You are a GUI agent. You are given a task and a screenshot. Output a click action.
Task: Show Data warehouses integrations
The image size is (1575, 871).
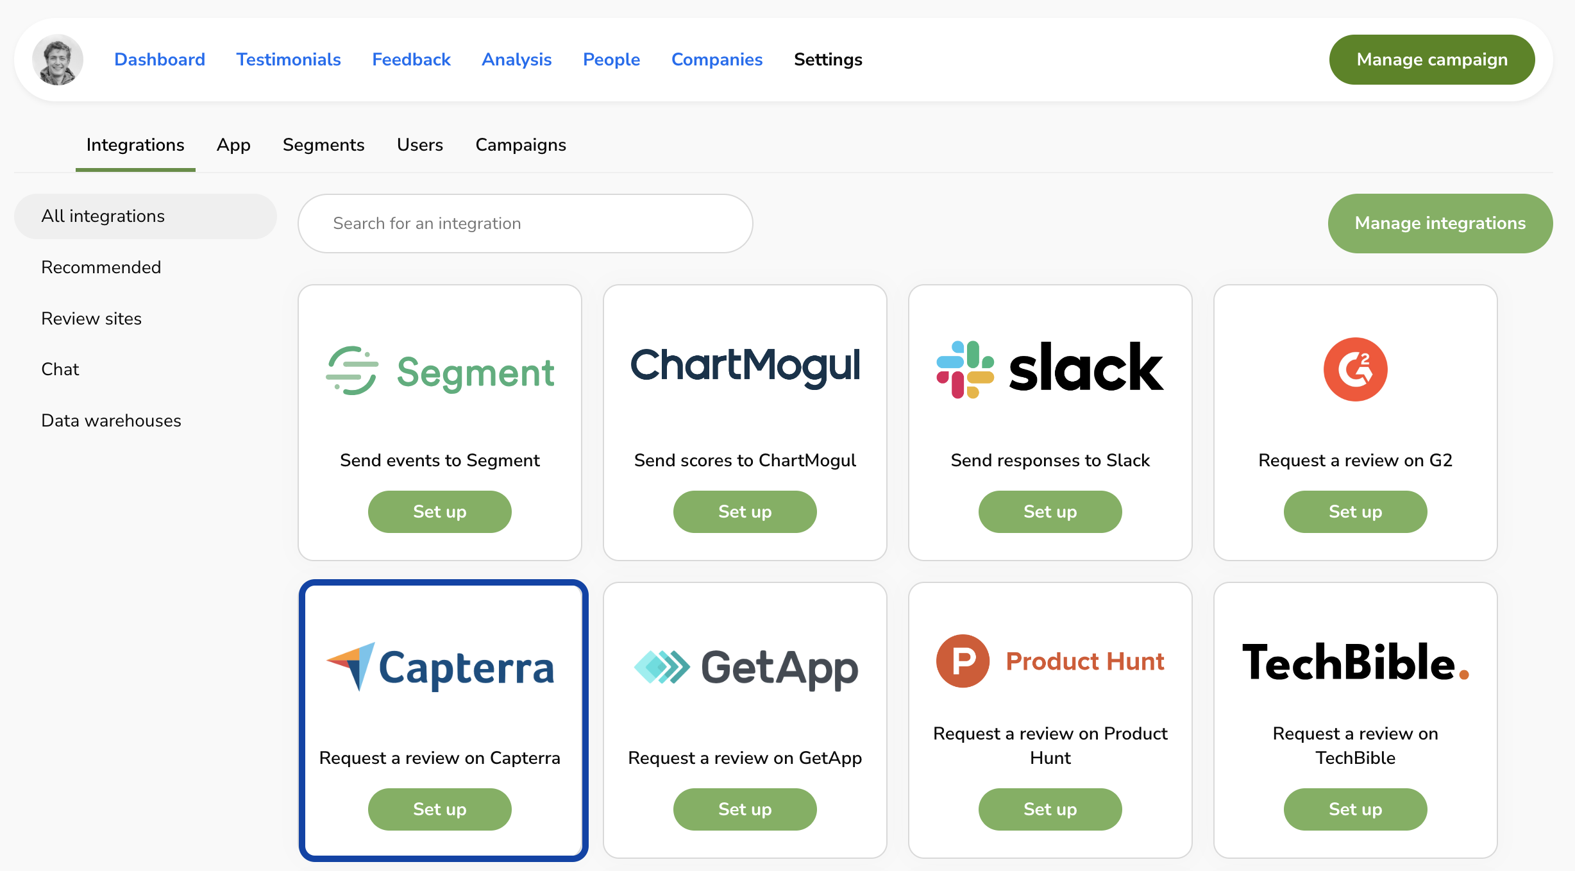111,421
